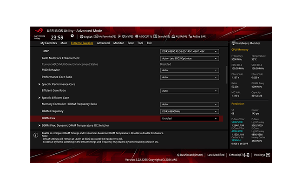The image size is (302, 192).
Task: Click the info icon beside help text
Action: tap(36, 135)
